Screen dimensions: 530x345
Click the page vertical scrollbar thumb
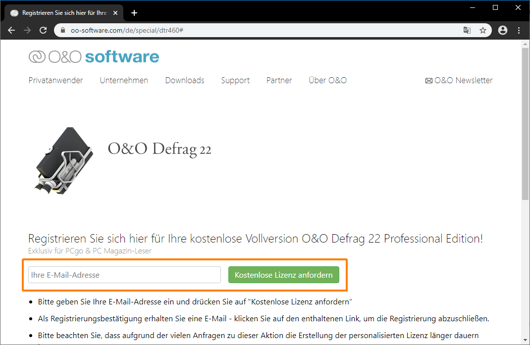525,124
